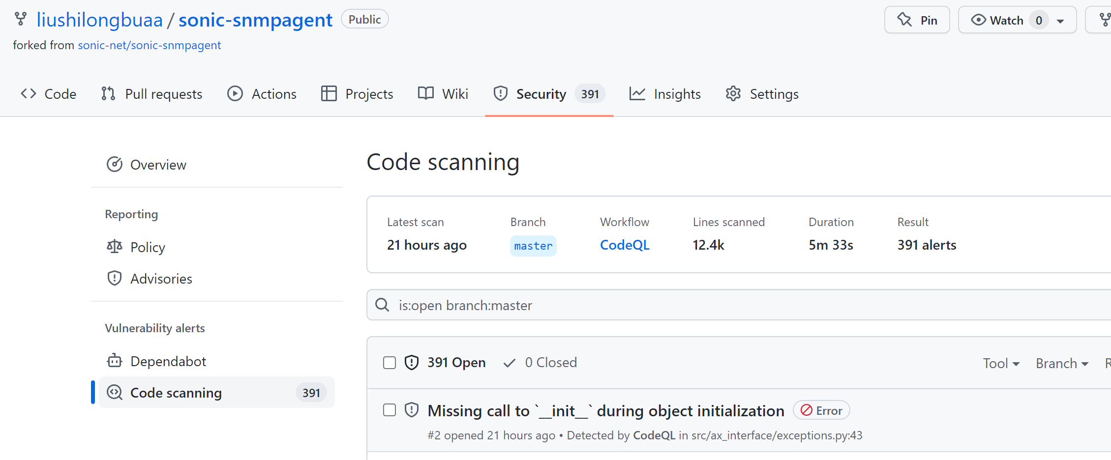The image size is (1111, 460).
Task: Select the Security tab
Action: tap(549, 93)
